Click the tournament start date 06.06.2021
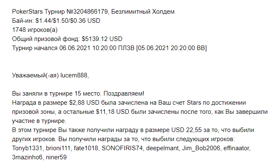The image size is (273, 168). pos(75,48)
